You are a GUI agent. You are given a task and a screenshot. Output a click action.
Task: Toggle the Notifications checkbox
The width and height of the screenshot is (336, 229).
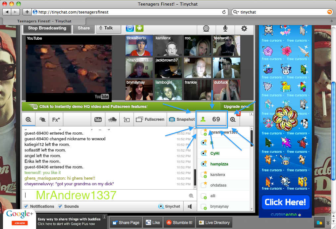(x=26, y=206)
